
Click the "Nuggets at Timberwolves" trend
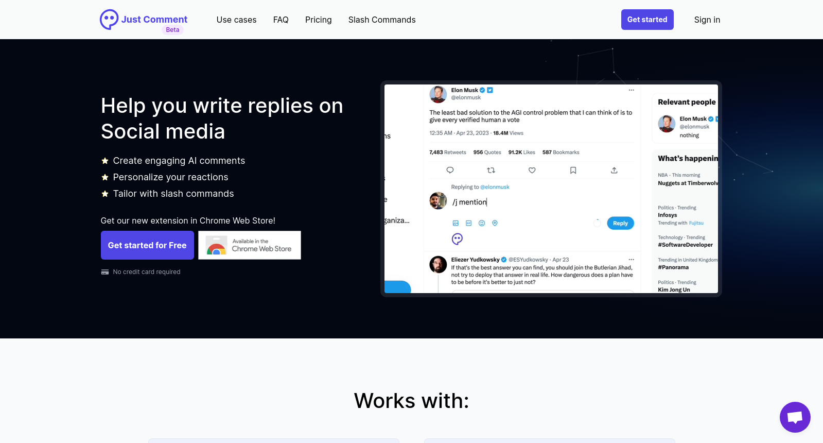point(688,183)
